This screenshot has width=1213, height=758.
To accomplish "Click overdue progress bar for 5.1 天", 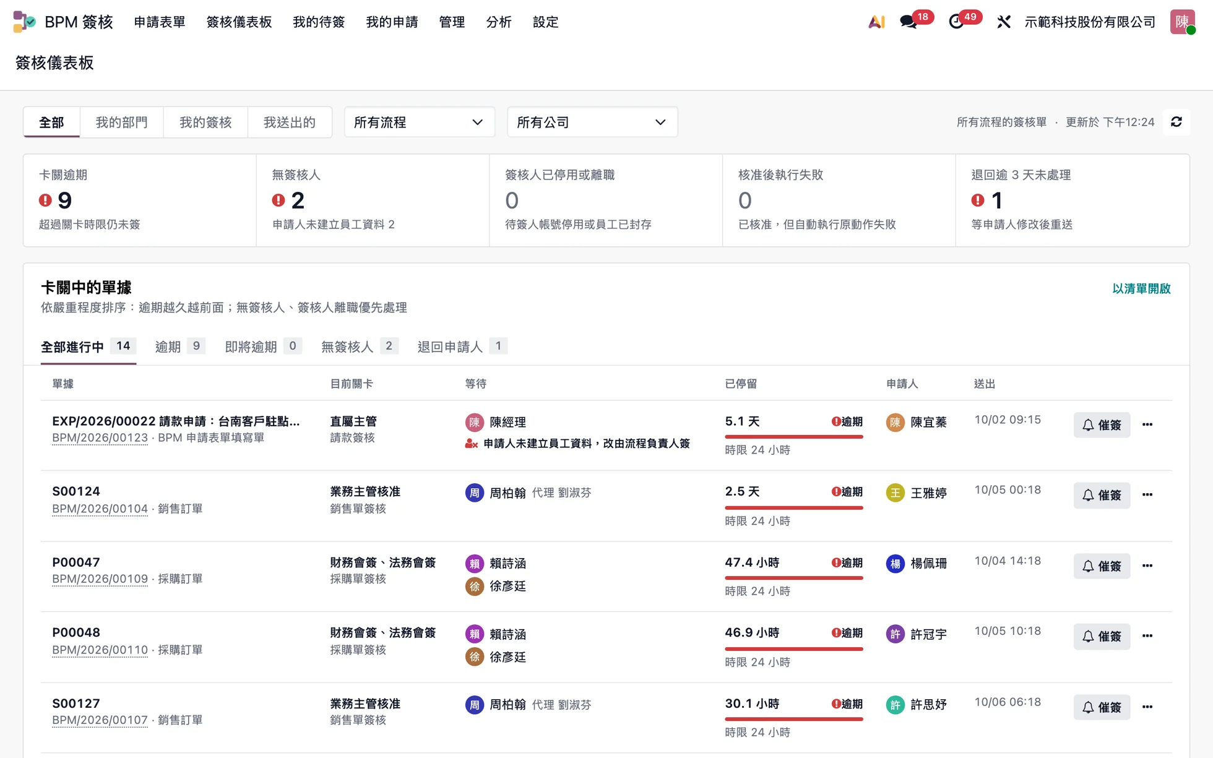I will click(x=794, y=437).
